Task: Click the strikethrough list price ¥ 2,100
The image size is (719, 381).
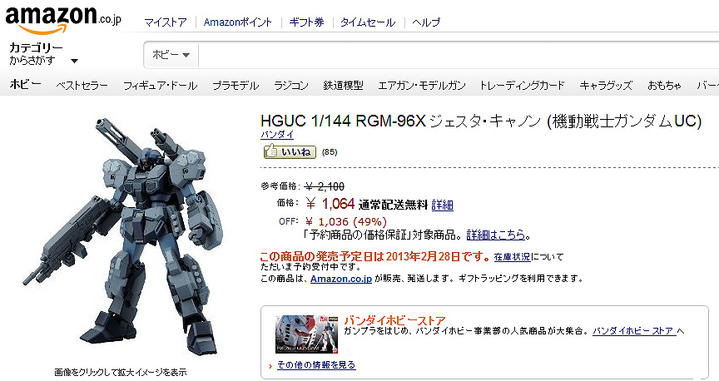Action: coord(325,186)
